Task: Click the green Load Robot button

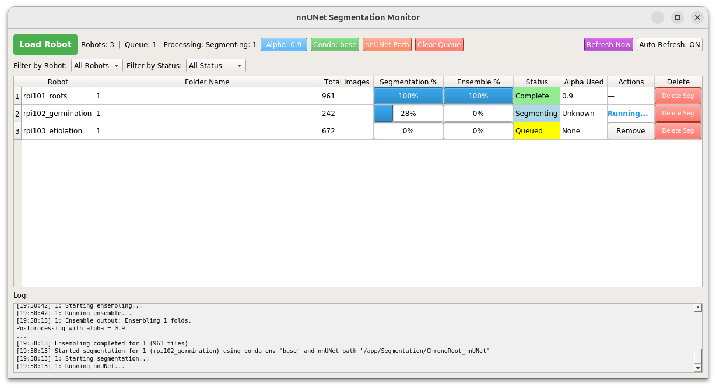Action: 45,44
